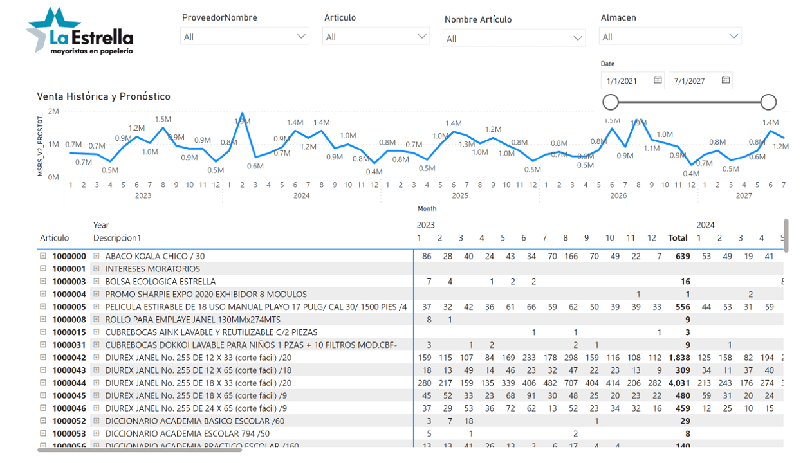Expand DICCIONARIO ACADEMIA BASICO ESCOLAR description
The width and height of the screenshot is (812, 463).
point(97,421)
